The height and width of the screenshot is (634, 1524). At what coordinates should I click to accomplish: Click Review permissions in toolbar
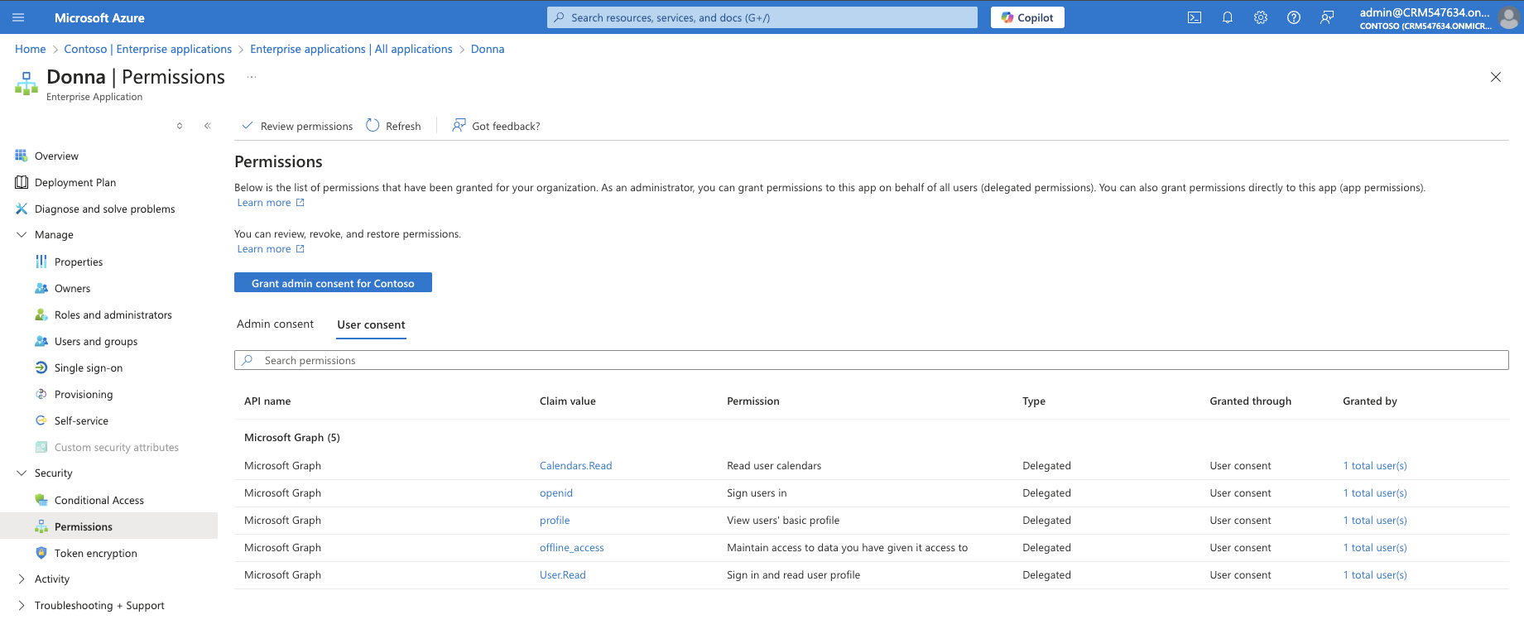pyautogui.click(x=297, y=126)
